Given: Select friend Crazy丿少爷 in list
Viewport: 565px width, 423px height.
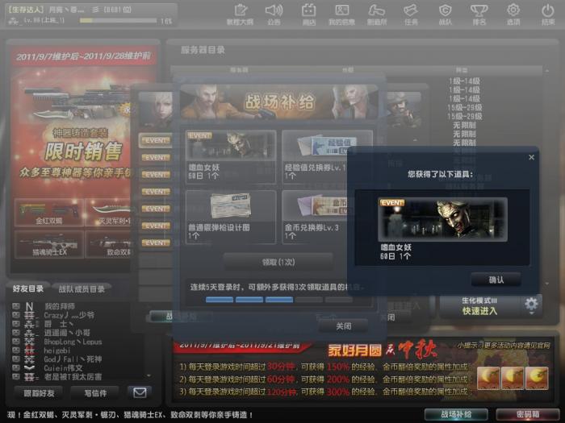Looking at the screenshot, I should coord(69,315).
